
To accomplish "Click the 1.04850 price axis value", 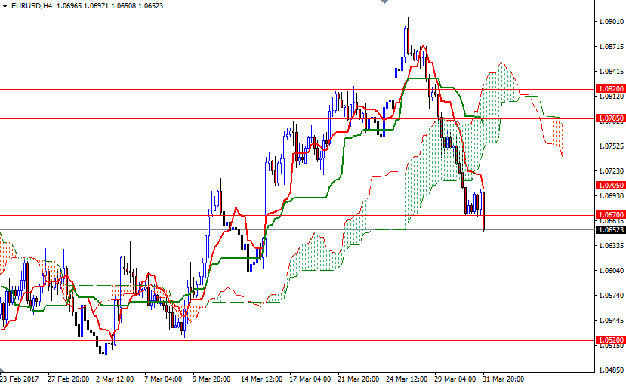I will click(x=611, y=370).
